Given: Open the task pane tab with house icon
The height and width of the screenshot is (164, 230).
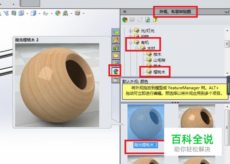Looking at the screenshot, I should 116,40.
